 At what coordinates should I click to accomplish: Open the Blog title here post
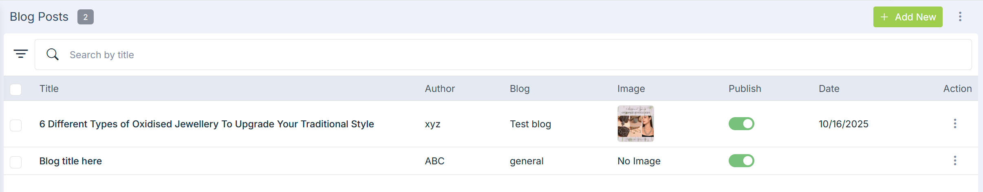pos(71,161)
